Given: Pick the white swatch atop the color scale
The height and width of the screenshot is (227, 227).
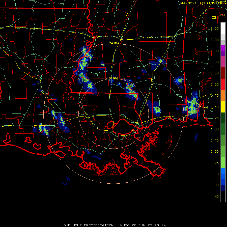Looking at the screenshot, I should 223,28.
